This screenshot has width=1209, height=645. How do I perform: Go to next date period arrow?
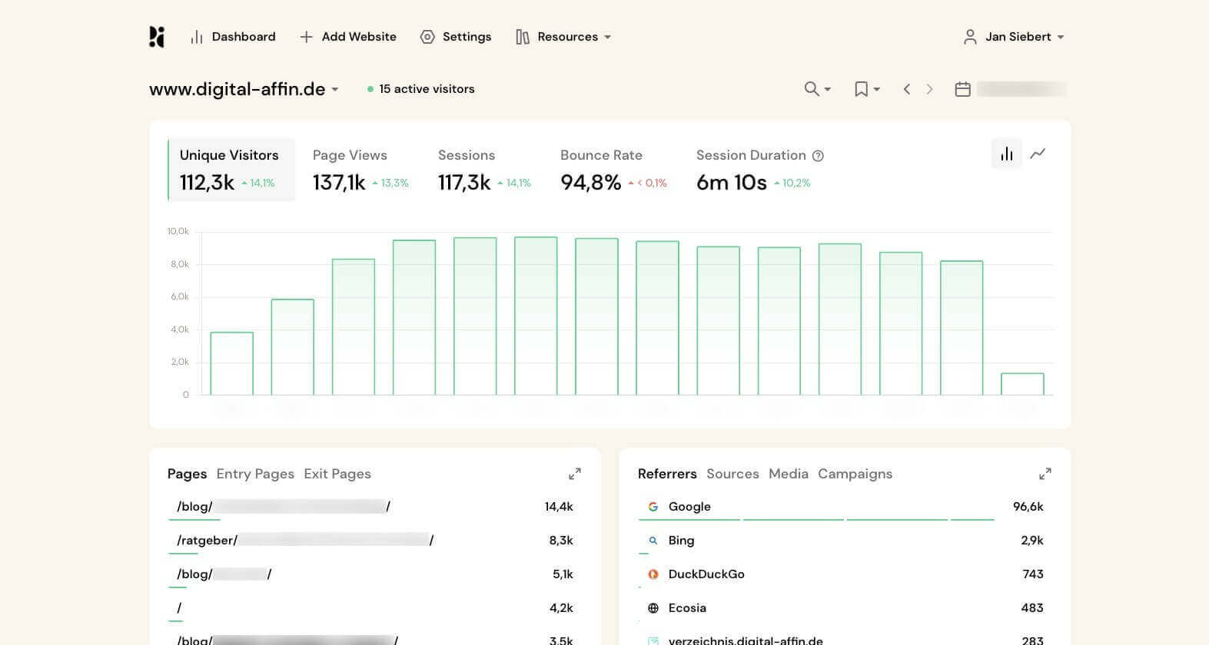point(929,89)
